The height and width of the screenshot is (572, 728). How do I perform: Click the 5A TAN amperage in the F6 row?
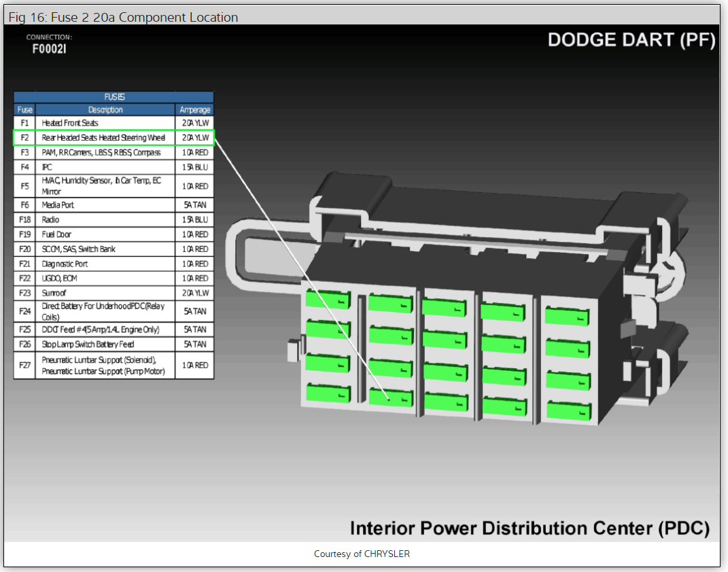click(195, 205)
